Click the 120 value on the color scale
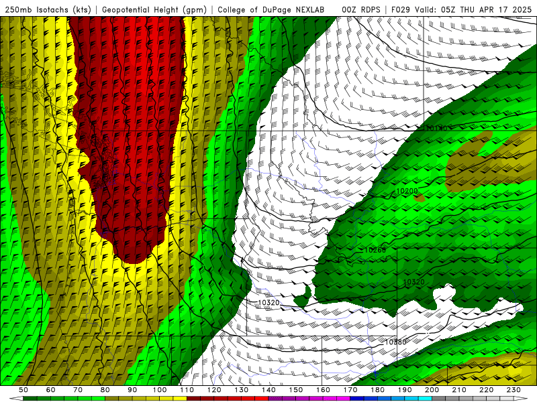537x402 pixels. point(214,390)
